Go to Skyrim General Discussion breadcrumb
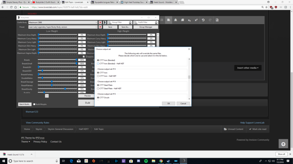Image resolution: width=293 pixels, height=164 pixels. [x=60, y=129]
